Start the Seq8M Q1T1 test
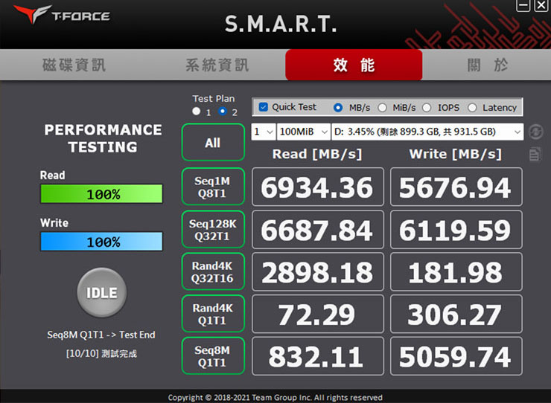Viewport: 551px width, 403px height. tap(213, 356)
